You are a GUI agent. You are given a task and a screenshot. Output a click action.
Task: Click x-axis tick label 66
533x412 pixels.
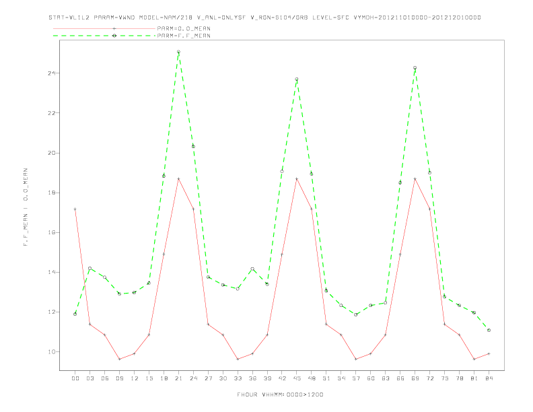400,378
